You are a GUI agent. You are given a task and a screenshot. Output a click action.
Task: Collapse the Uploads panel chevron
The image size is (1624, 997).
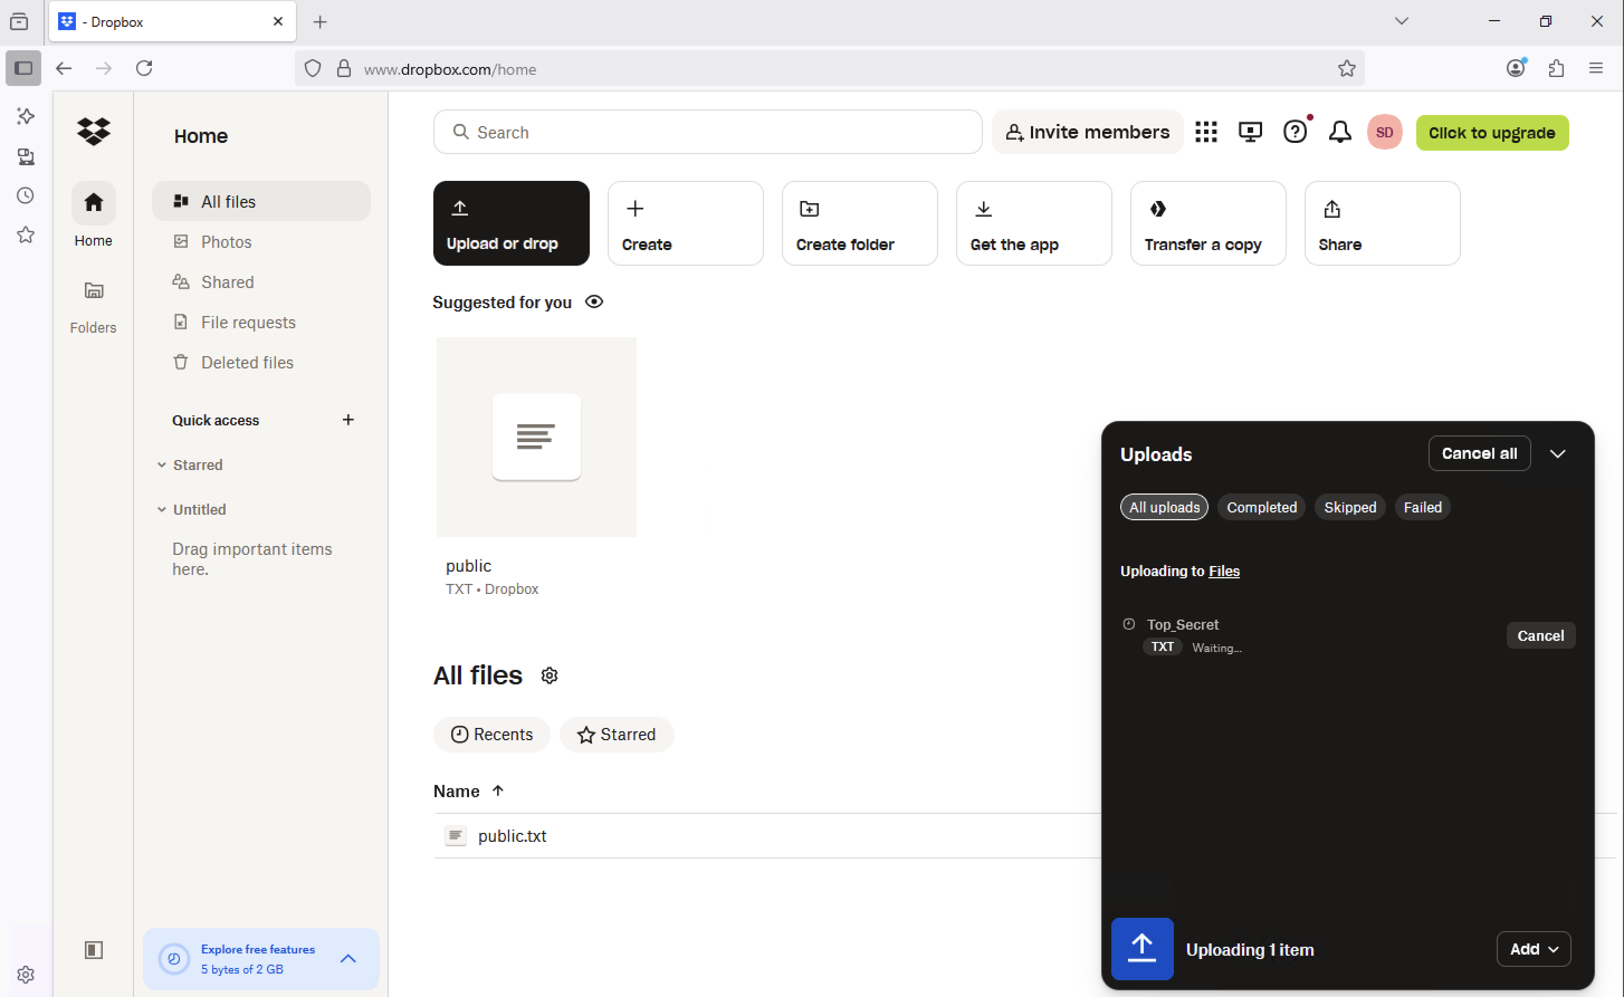tap(1558, 454)
